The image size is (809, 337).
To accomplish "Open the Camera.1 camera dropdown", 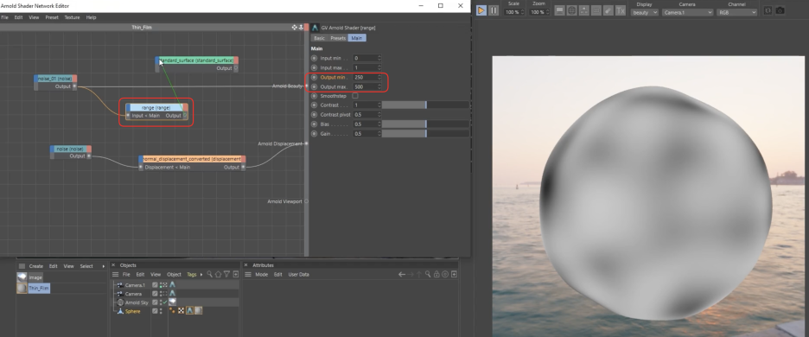I will (x=687, y=12).
